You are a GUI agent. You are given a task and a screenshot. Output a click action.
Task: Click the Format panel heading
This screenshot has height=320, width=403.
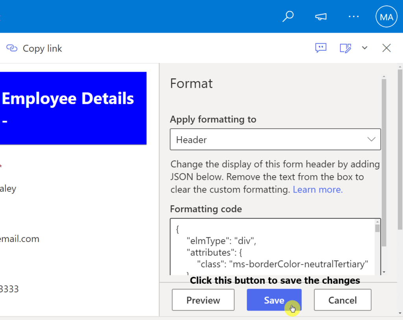[x=191, y=83]
